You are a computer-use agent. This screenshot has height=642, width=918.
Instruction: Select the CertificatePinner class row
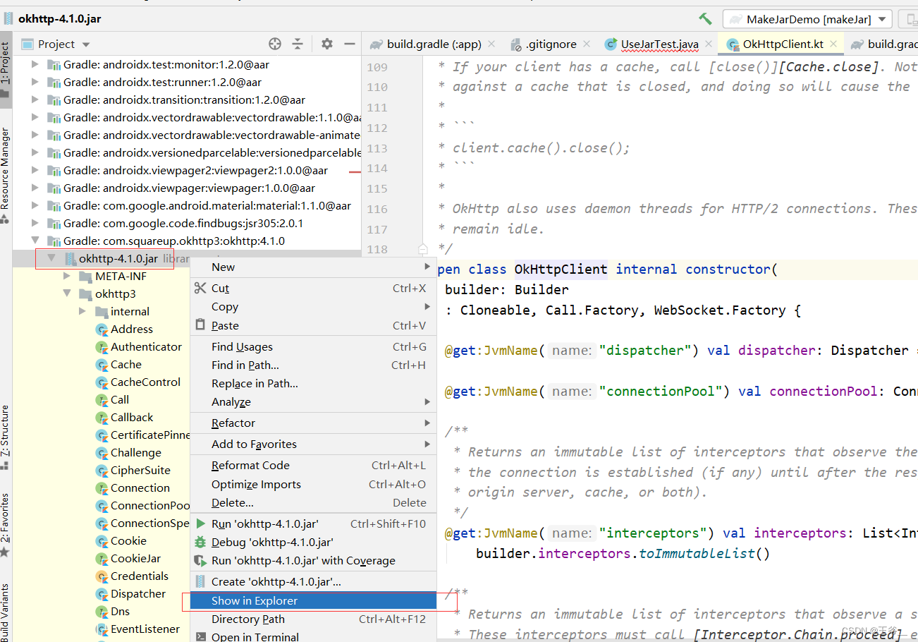click(102, 435)
